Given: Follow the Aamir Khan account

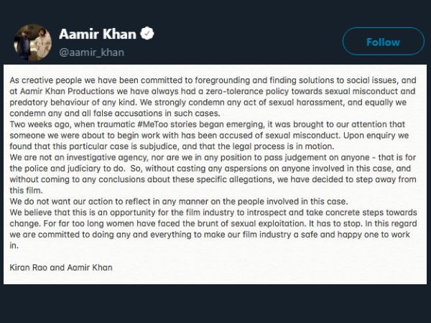Looking at the screenshot, I should (x=383, y=42).
